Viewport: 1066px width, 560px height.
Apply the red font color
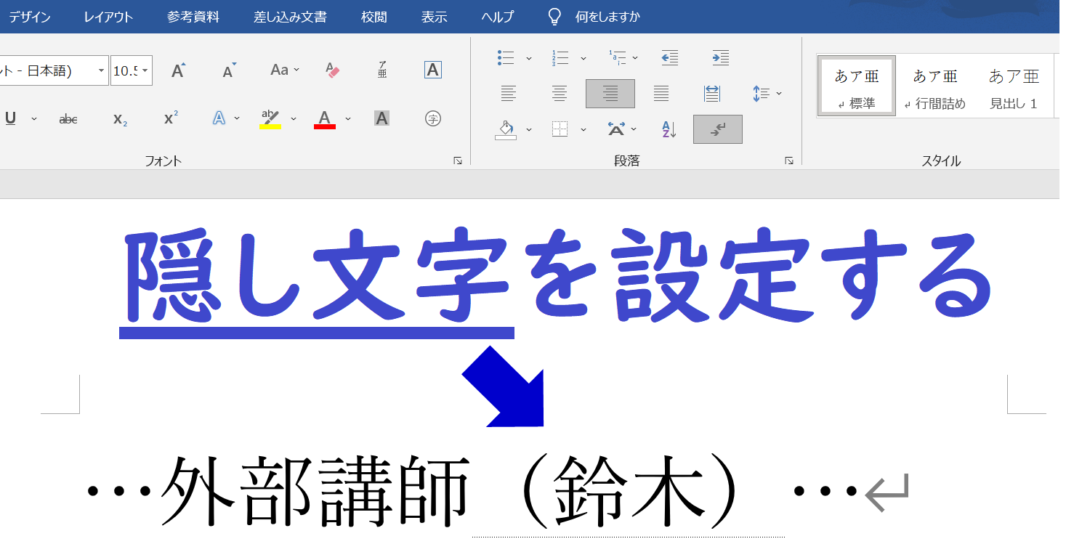(325, 118)
